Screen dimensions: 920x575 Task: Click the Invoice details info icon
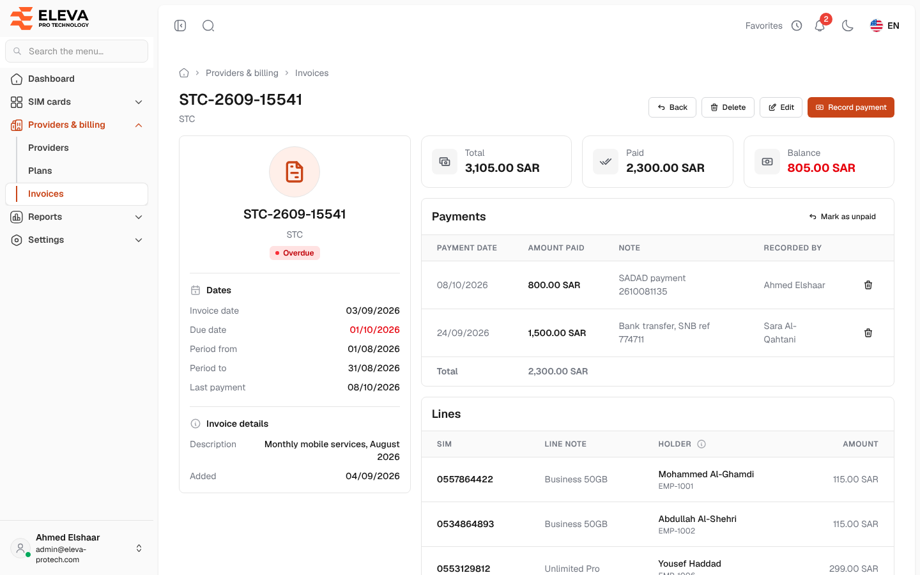(x=195, y=424)
